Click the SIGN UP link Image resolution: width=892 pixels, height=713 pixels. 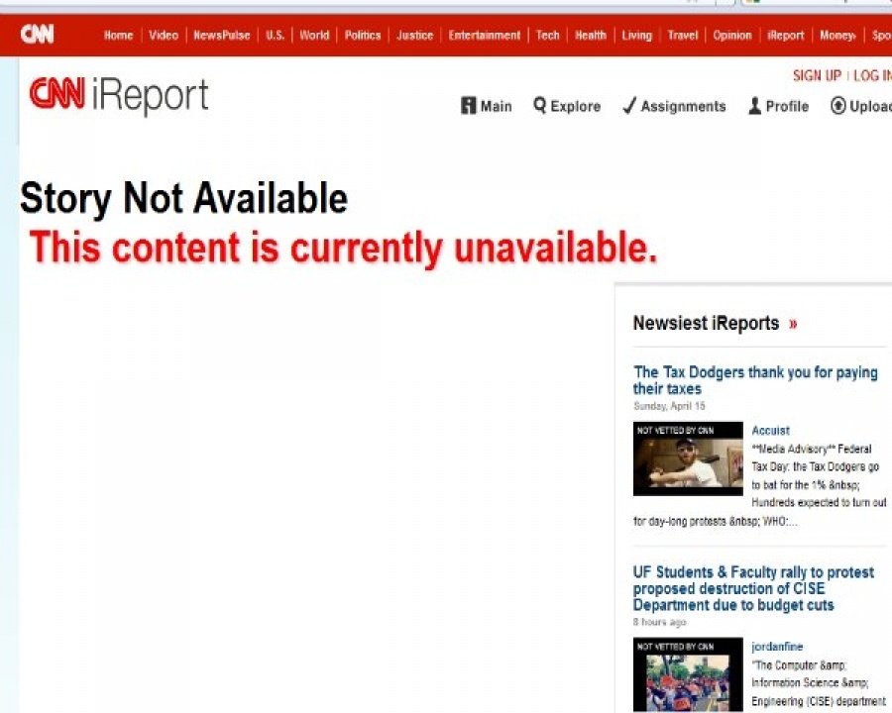click(x=817, y=75)
